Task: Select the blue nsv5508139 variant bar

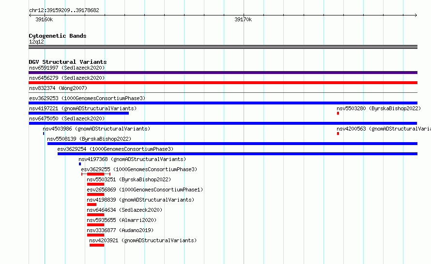Action: pyautogui.click(x=232, y=144)
